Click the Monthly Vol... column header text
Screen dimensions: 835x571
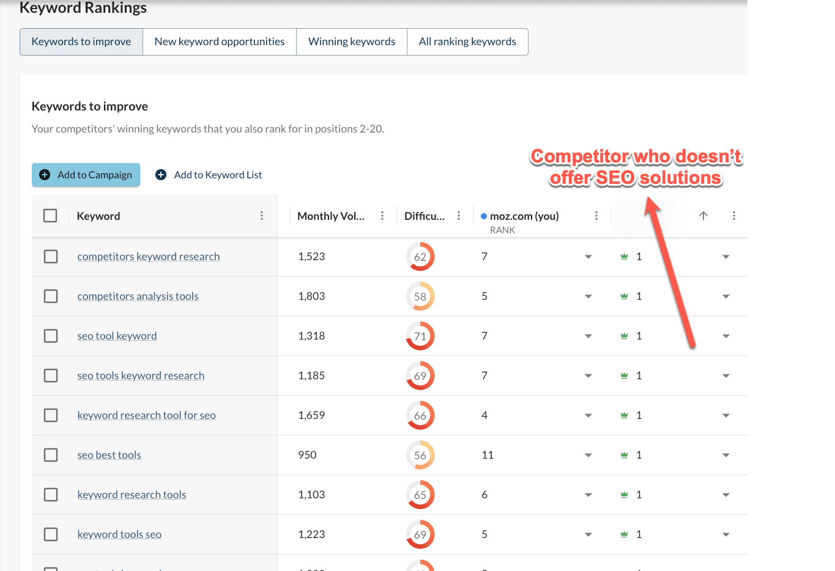330,216
